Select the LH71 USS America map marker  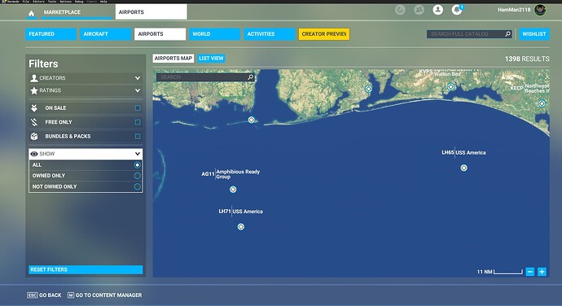click(x=241, y=226)
